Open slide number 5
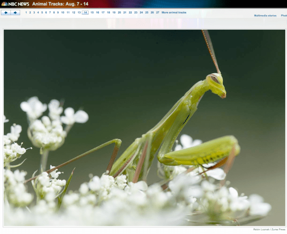Screen dimensions: 287x234 click(x=42, y=13)
